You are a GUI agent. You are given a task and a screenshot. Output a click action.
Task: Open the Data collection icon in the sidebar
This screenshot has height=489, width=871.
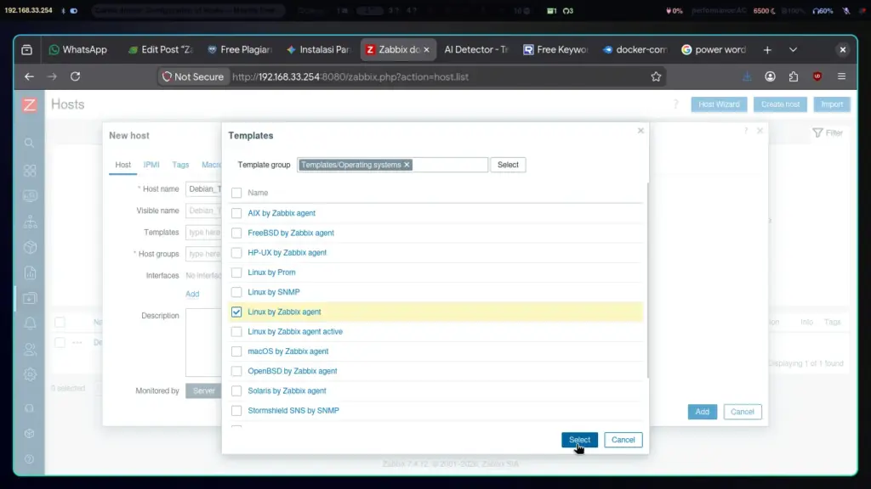30,298
